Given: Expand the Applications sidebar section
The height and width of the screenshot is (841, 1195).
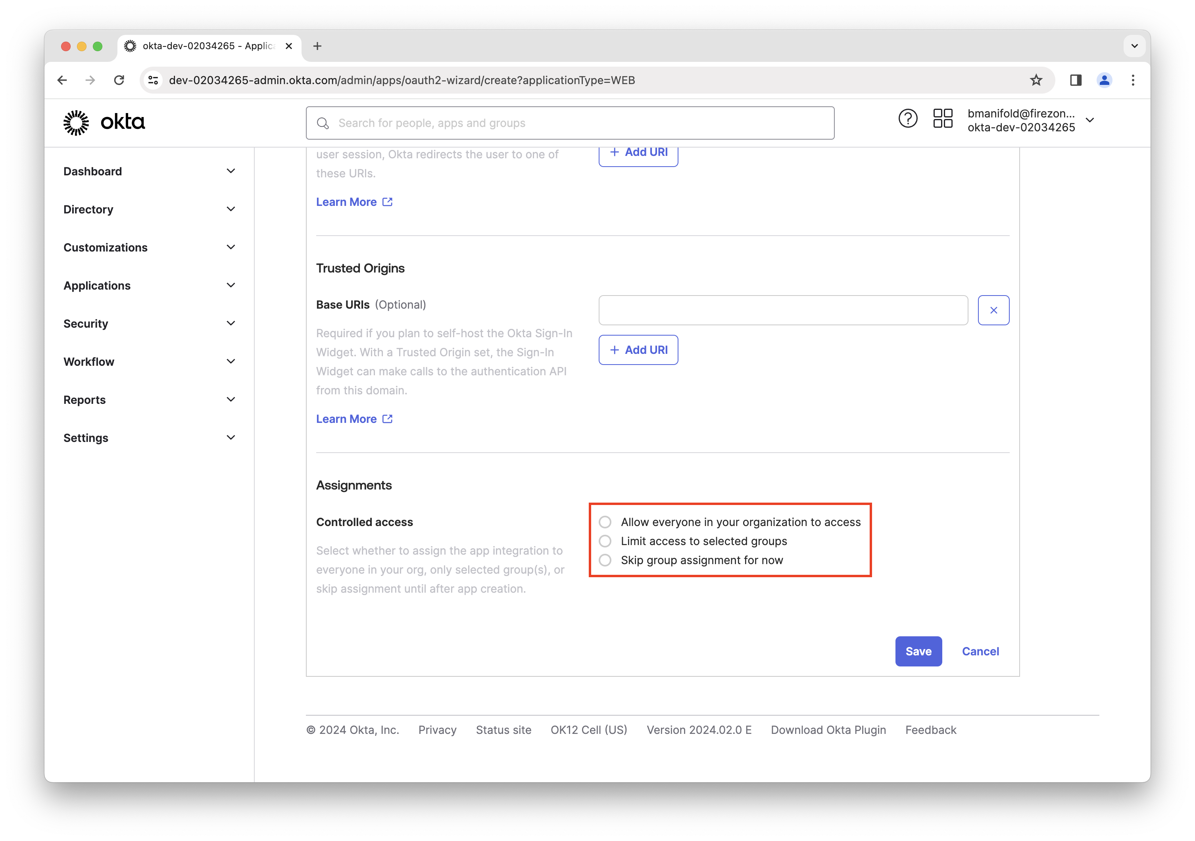Looking at the screenshot, I should tap(149, 286).
